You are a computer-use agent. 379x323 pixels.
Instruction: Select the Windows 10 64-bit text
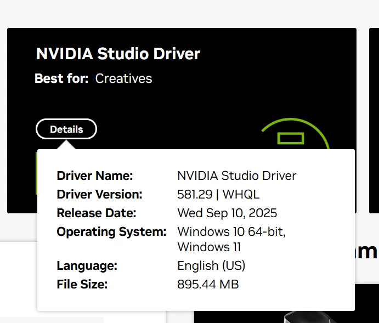(231, 231)
